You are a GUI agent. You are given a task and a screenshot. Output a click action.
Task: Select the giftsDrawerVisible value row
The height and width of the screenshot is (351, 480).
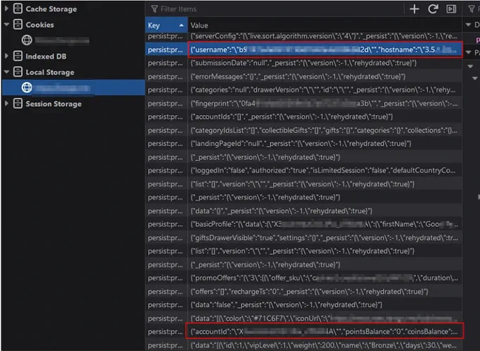[325, 238]
